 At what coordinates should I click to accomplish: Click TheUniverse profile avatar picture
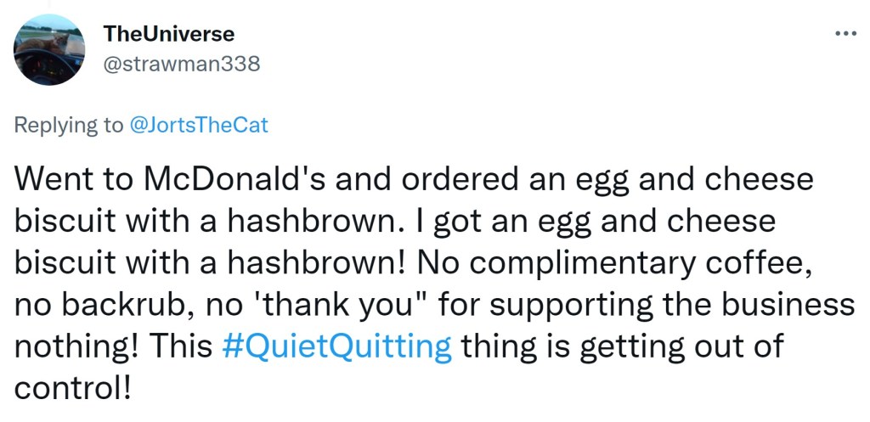49,50
